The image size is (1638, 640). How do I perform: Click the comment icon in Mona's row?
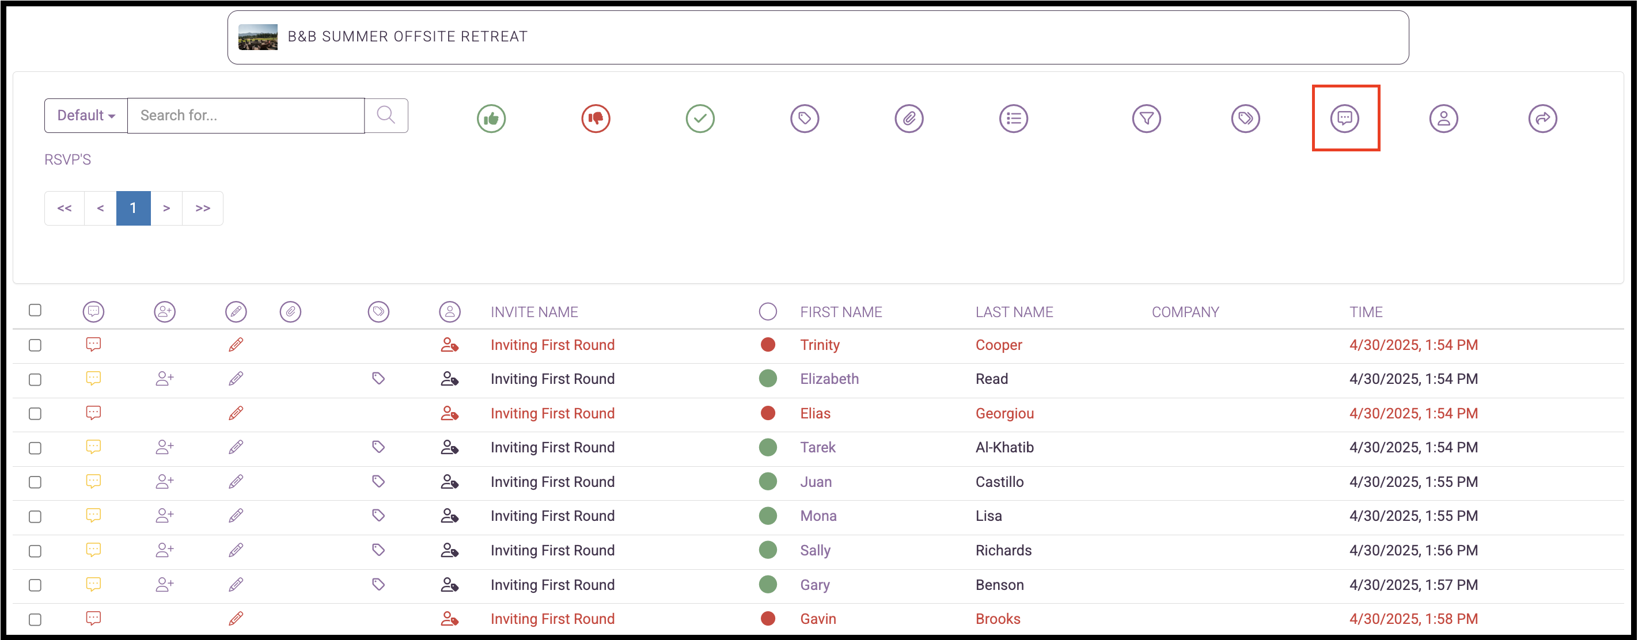pyautogui.click(x=93, y=516)
